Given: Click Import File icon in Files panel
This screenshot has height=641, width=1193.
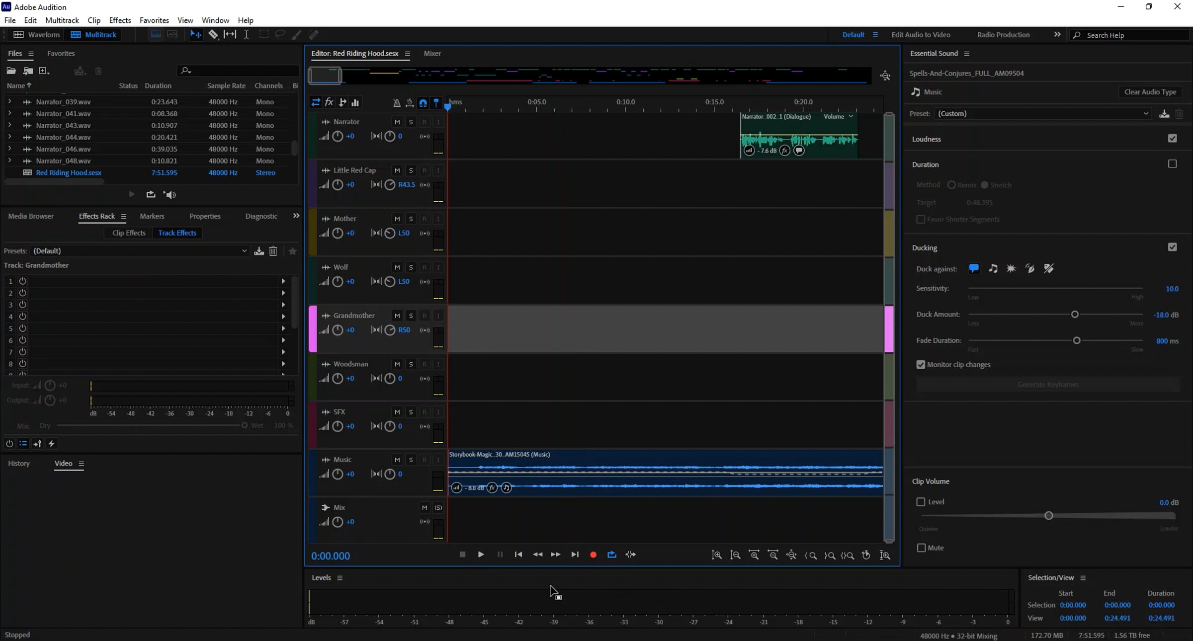Looking at the screenshot, I should [x=28, y=71].
